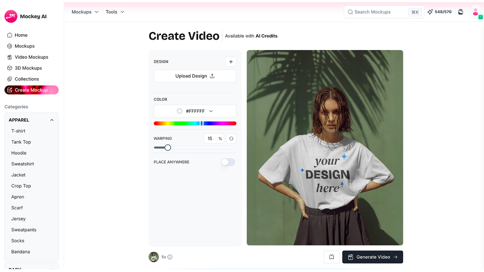The width and height of the screenshot is (484, 272).
Task: Click the Generate Video button
Action: 372,257
